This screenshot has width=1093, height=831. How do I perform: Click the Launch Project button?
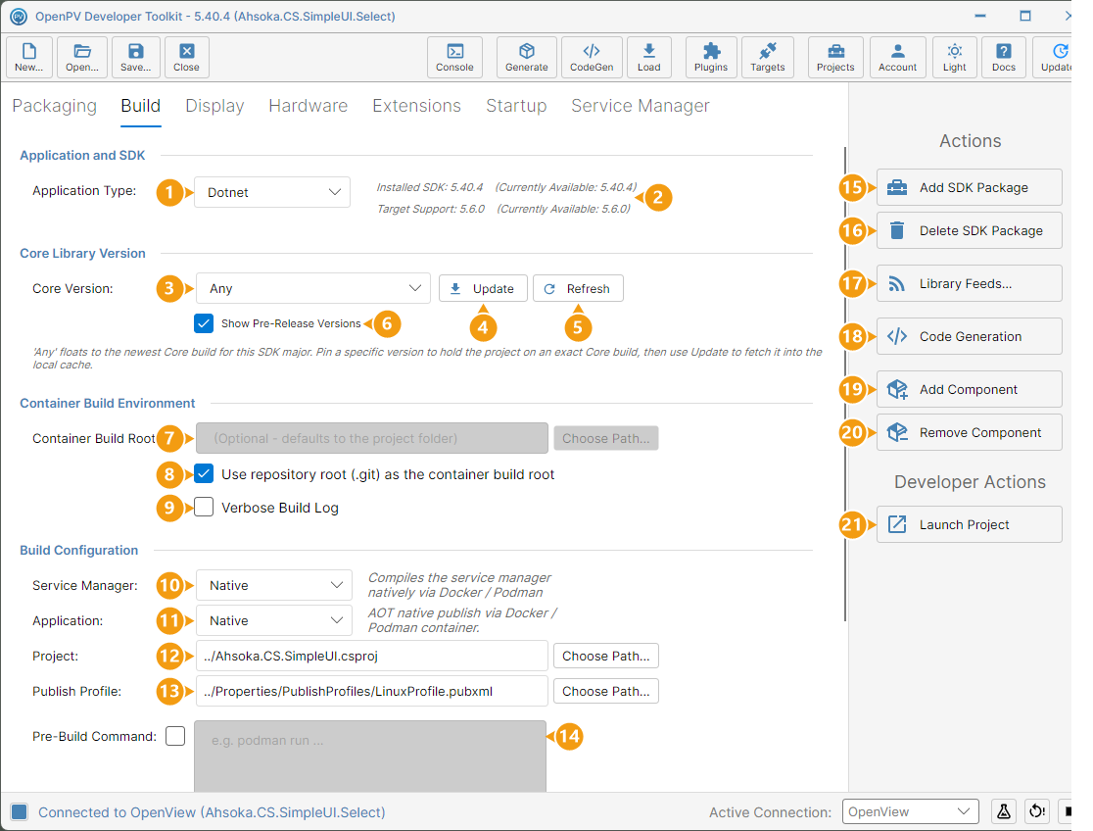(x=969, y=524)
